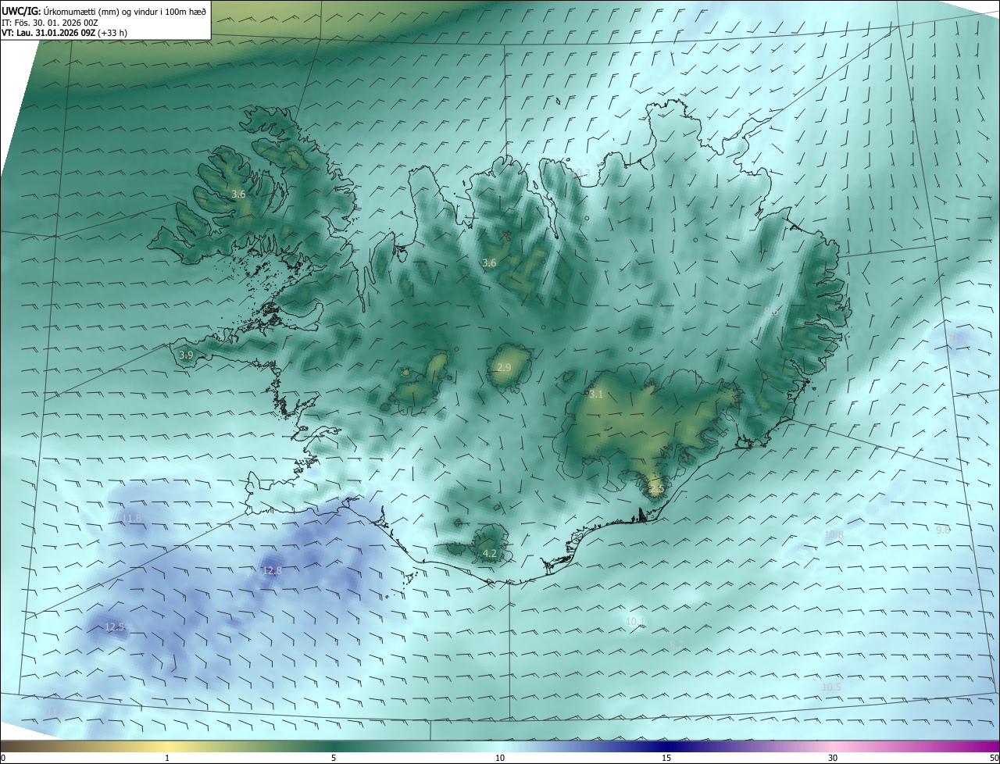Click the 3.6 value on the Westfjords peninsula
1000x764 pixels.
tap(239, 194)
